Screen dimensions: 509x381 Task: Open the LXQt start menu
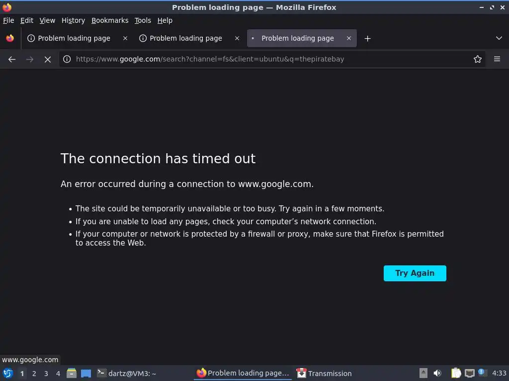(x=8, y=373)
